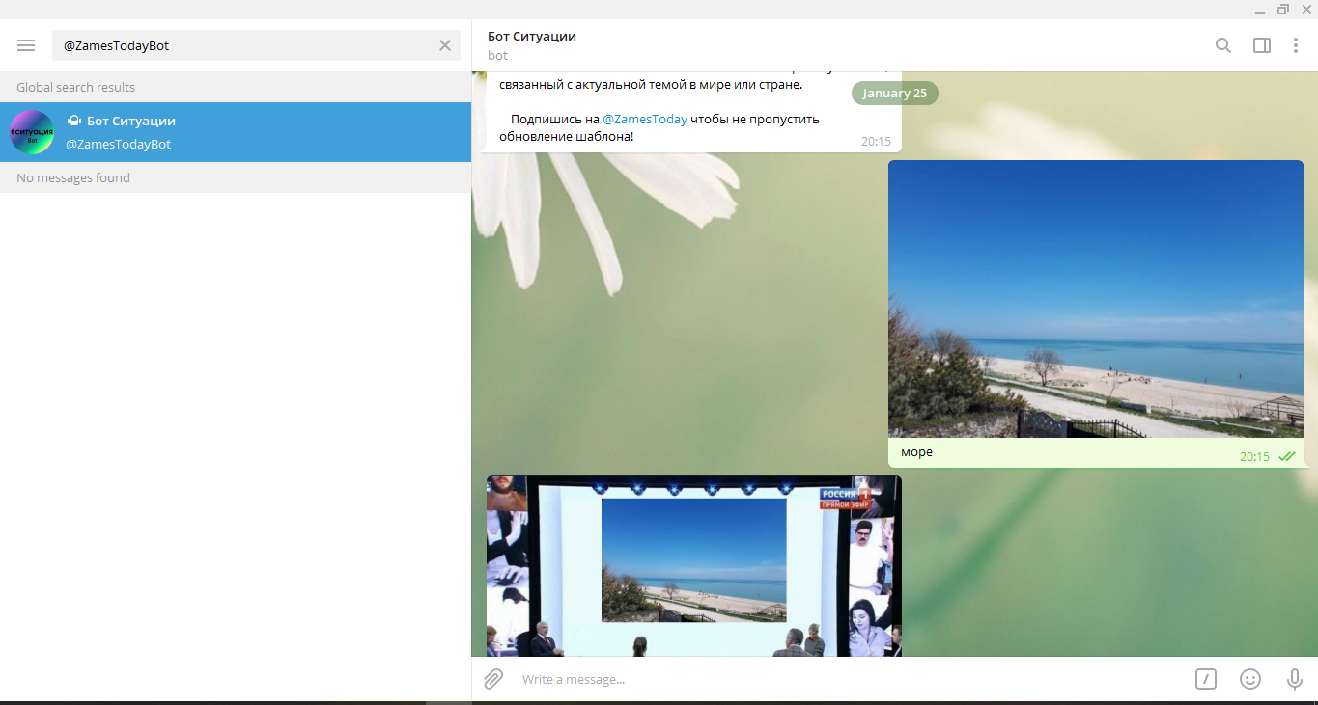The width and height of the screenshot is (1318, 705).
Task: Open the three-dot chat options menu
Action: 1296,45
